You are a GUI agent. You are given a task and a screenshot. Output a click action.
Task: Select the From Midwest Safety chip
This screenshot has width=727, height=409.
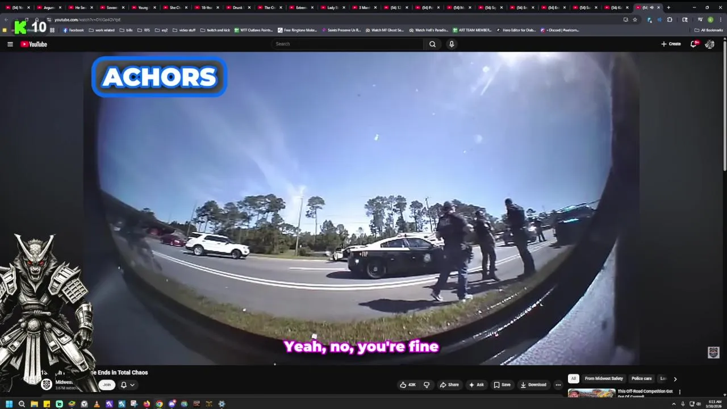click(604, 378)
